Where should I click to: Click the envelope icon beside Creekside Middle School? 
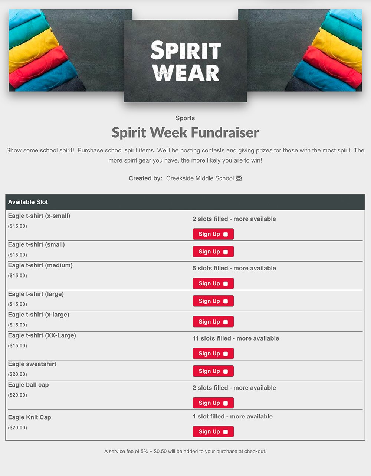pos(239,178)
